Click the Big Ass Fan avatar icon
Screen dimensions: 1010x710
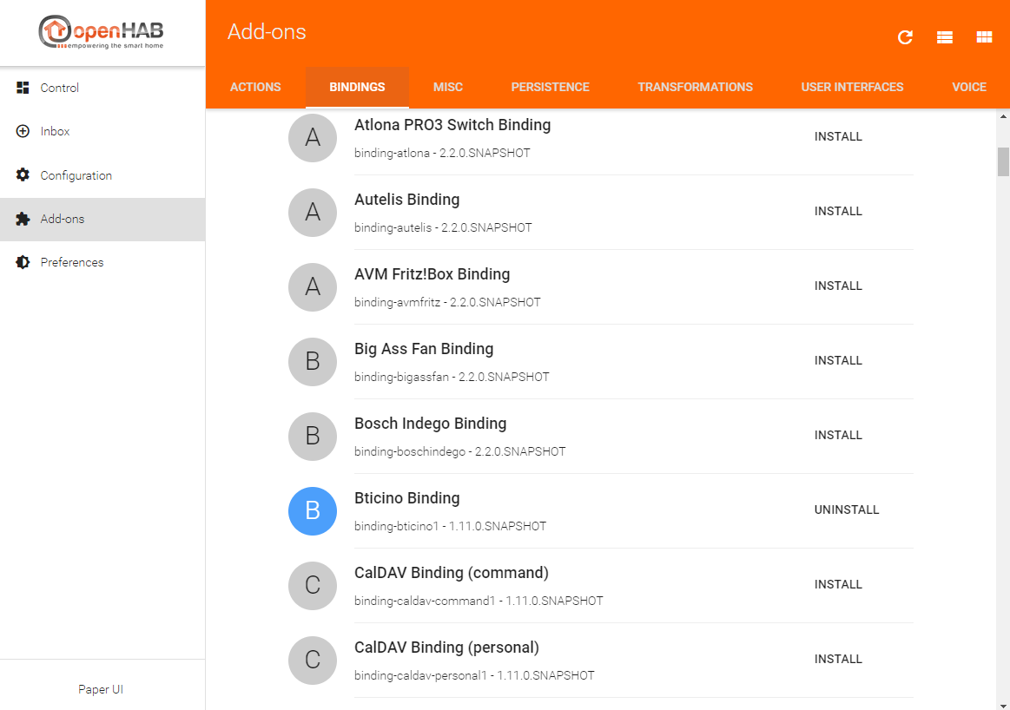click(x=313, y=362)
